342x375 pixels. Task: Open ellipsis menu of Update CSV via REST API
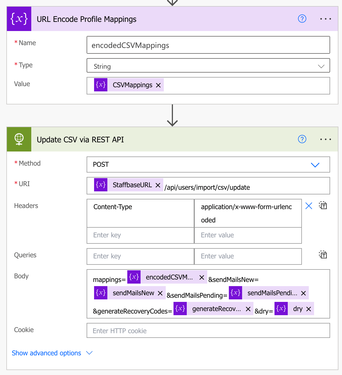[x=325, y=139]
